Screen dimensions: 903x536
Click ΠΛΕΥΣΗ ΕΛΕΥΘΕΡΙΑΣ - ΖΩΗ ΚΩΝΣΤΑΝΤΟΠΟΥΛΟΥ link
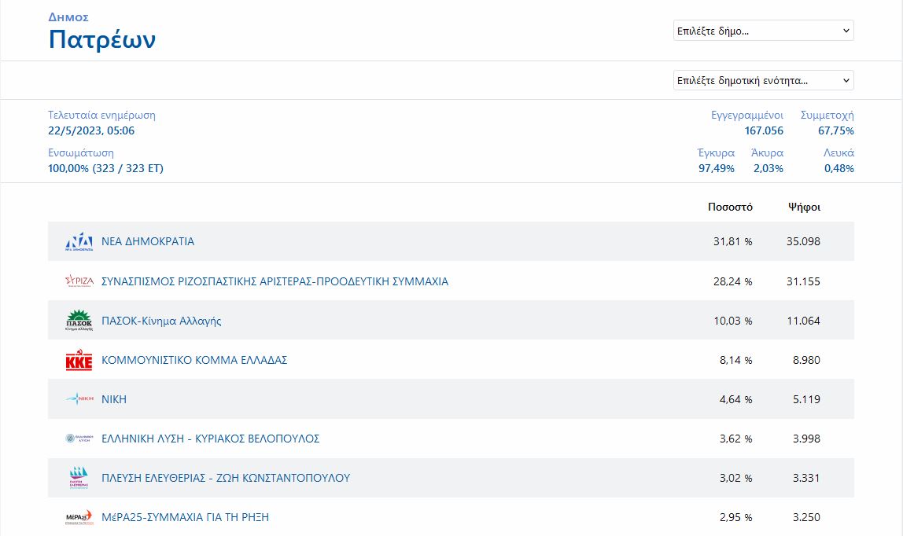[x=226, y=478]
